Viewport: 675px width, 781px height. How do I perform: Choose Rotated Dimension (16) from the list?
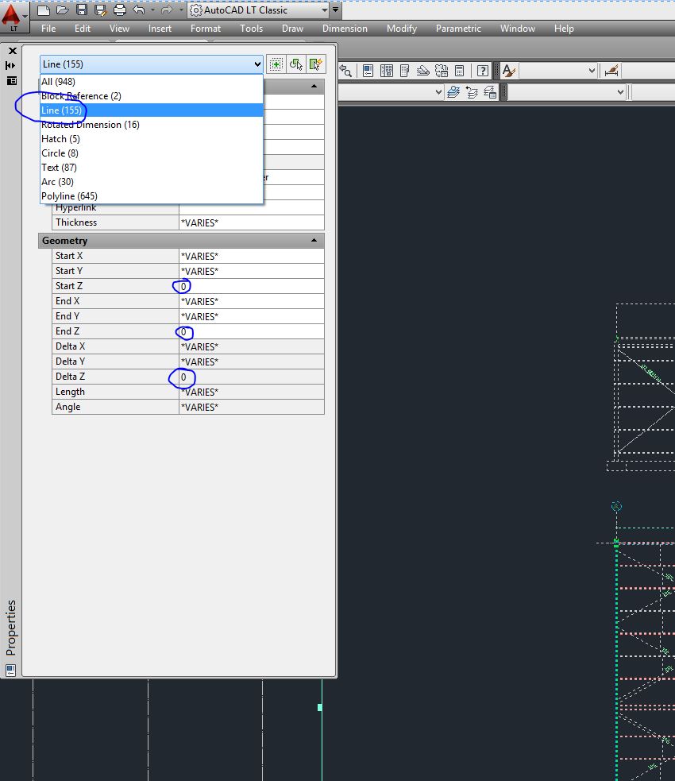click(152, 125)
